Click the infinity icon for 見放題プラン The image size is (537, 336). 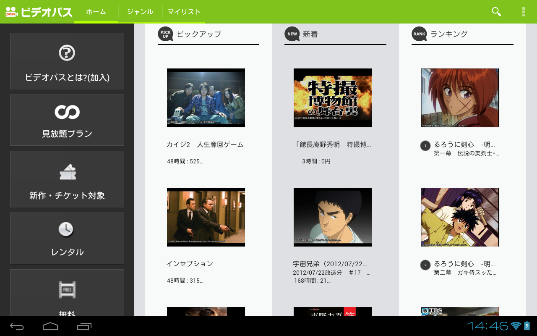[67, 112]
